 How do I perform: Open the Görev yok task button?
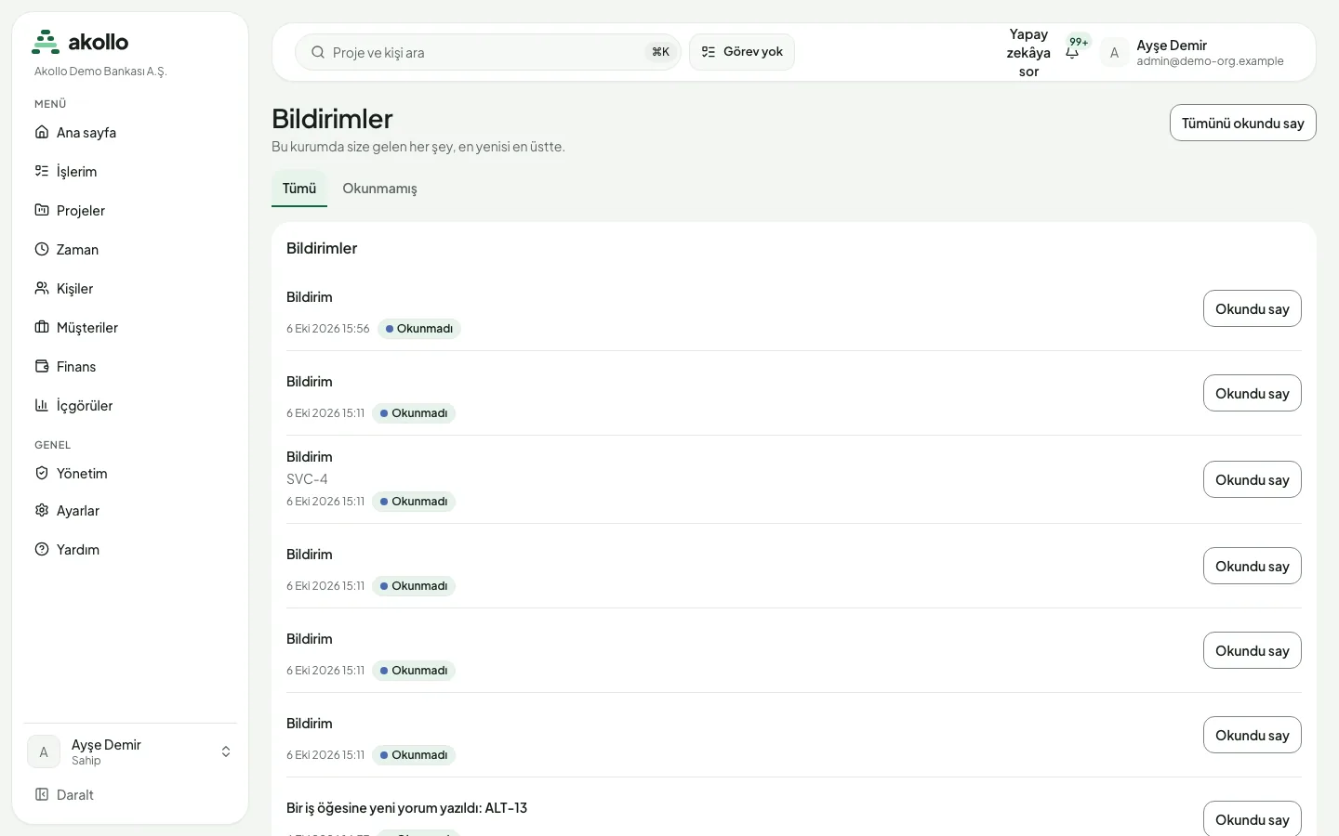coord(742,52)
